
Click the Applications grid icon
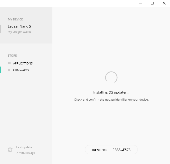[x=9, y=63]
